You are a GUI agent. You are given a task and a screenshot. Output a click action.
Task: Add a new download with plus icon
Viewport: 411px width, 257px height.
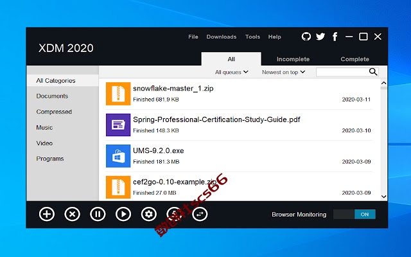coord(47,214)
